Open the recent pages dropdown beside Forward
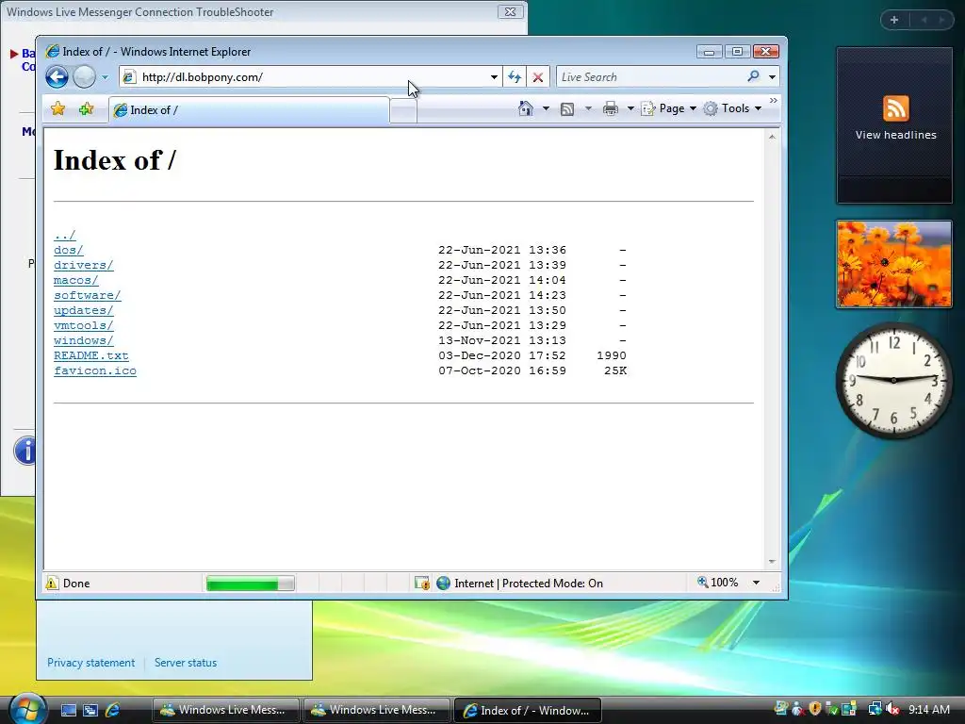 pos(105,77)
